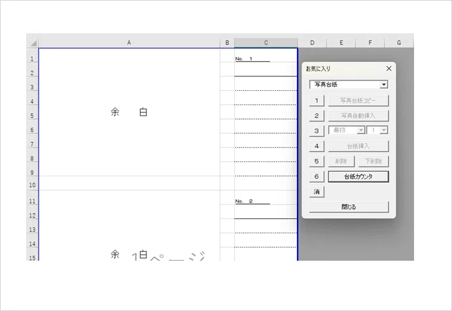This screenshot has height=311, width=452.
Task: Click the numbered button 3 in dialog
Action: coord(317,131)
